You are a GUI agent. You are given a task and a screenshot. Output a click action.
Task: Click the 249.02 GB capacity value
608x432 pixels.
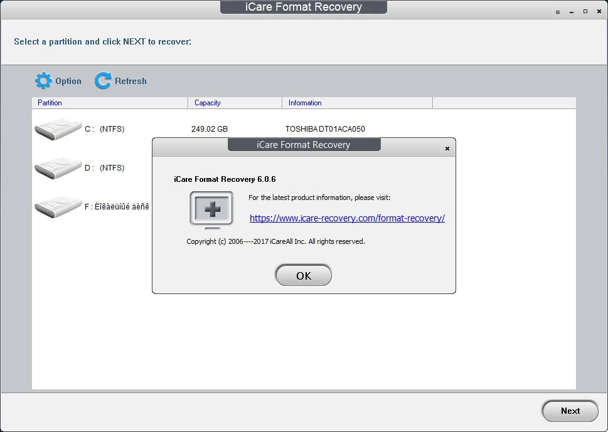click(x=210, y=129)
